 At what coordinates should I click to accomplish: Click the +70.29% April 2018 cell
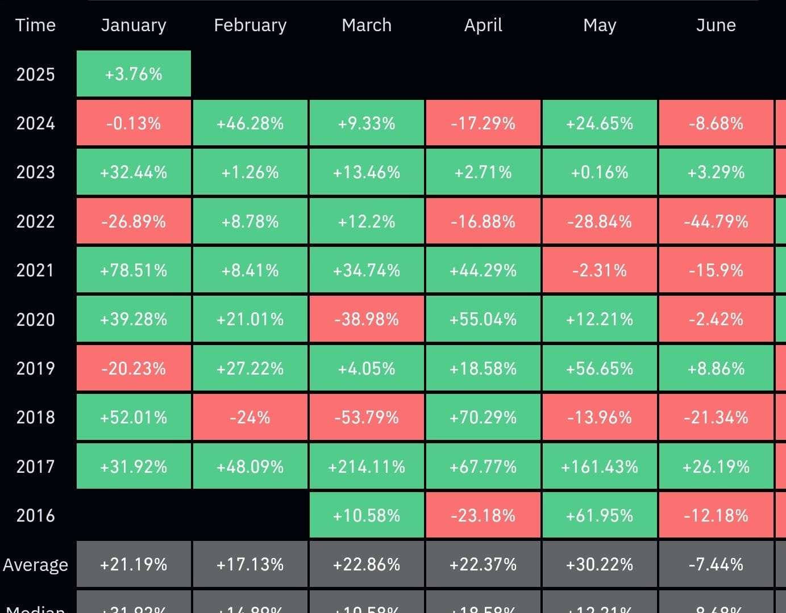pyautogui.click(x=483, y=418)
